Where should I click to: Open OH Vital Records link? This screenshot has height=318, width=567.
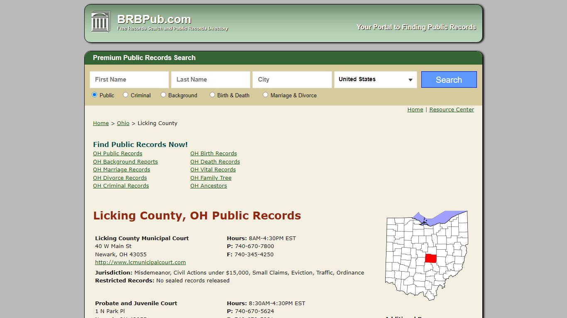213,170
